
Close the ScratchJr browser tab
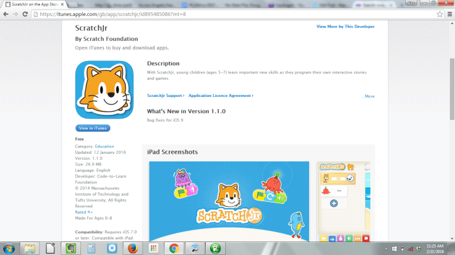coord(62,4)
